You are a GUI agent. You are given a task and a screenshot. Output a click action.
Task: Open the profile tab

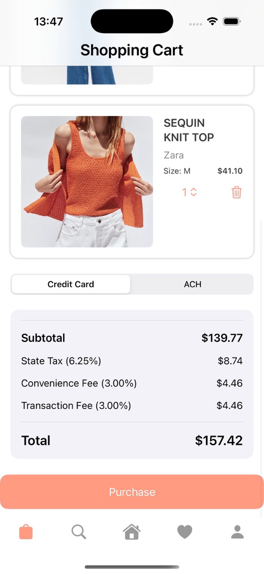tap(237, 532)
